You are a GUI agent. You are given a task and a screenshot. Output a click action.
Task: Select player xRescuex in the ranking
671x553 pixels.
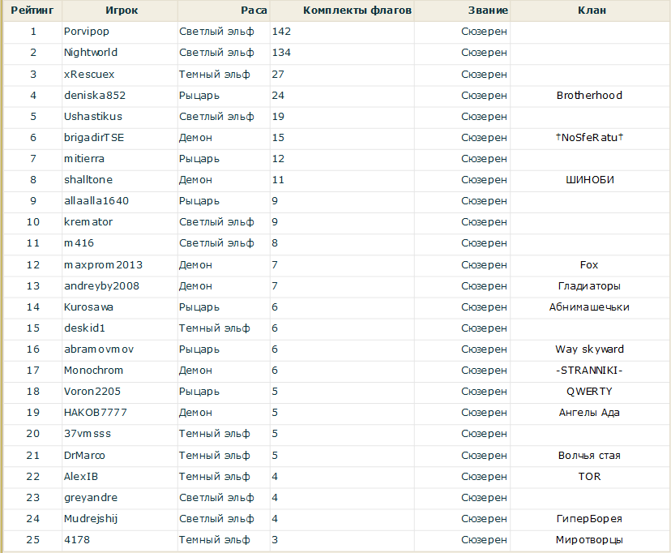pos(89,74)
